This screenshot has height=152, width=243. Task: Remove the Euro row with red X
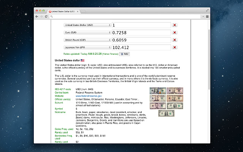[175, 33]
